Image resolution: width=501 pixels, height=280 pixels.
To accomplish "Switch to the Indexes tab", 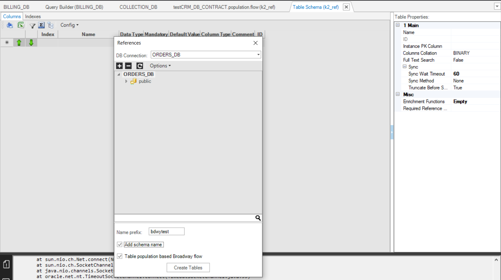I will 33,16.
